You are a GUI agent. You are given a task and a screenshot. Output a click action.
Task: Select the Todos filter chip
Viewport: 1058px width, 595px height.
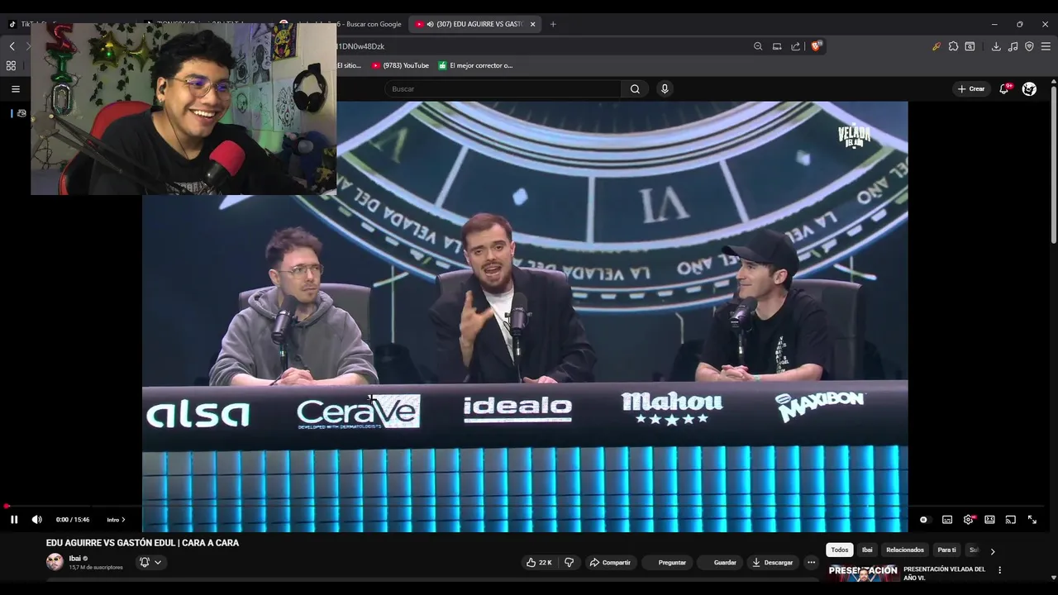[x=840, y=550]
